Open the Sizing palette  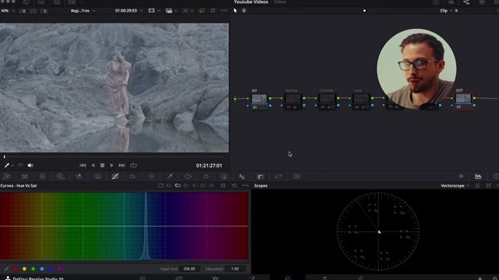click(278, 177)
